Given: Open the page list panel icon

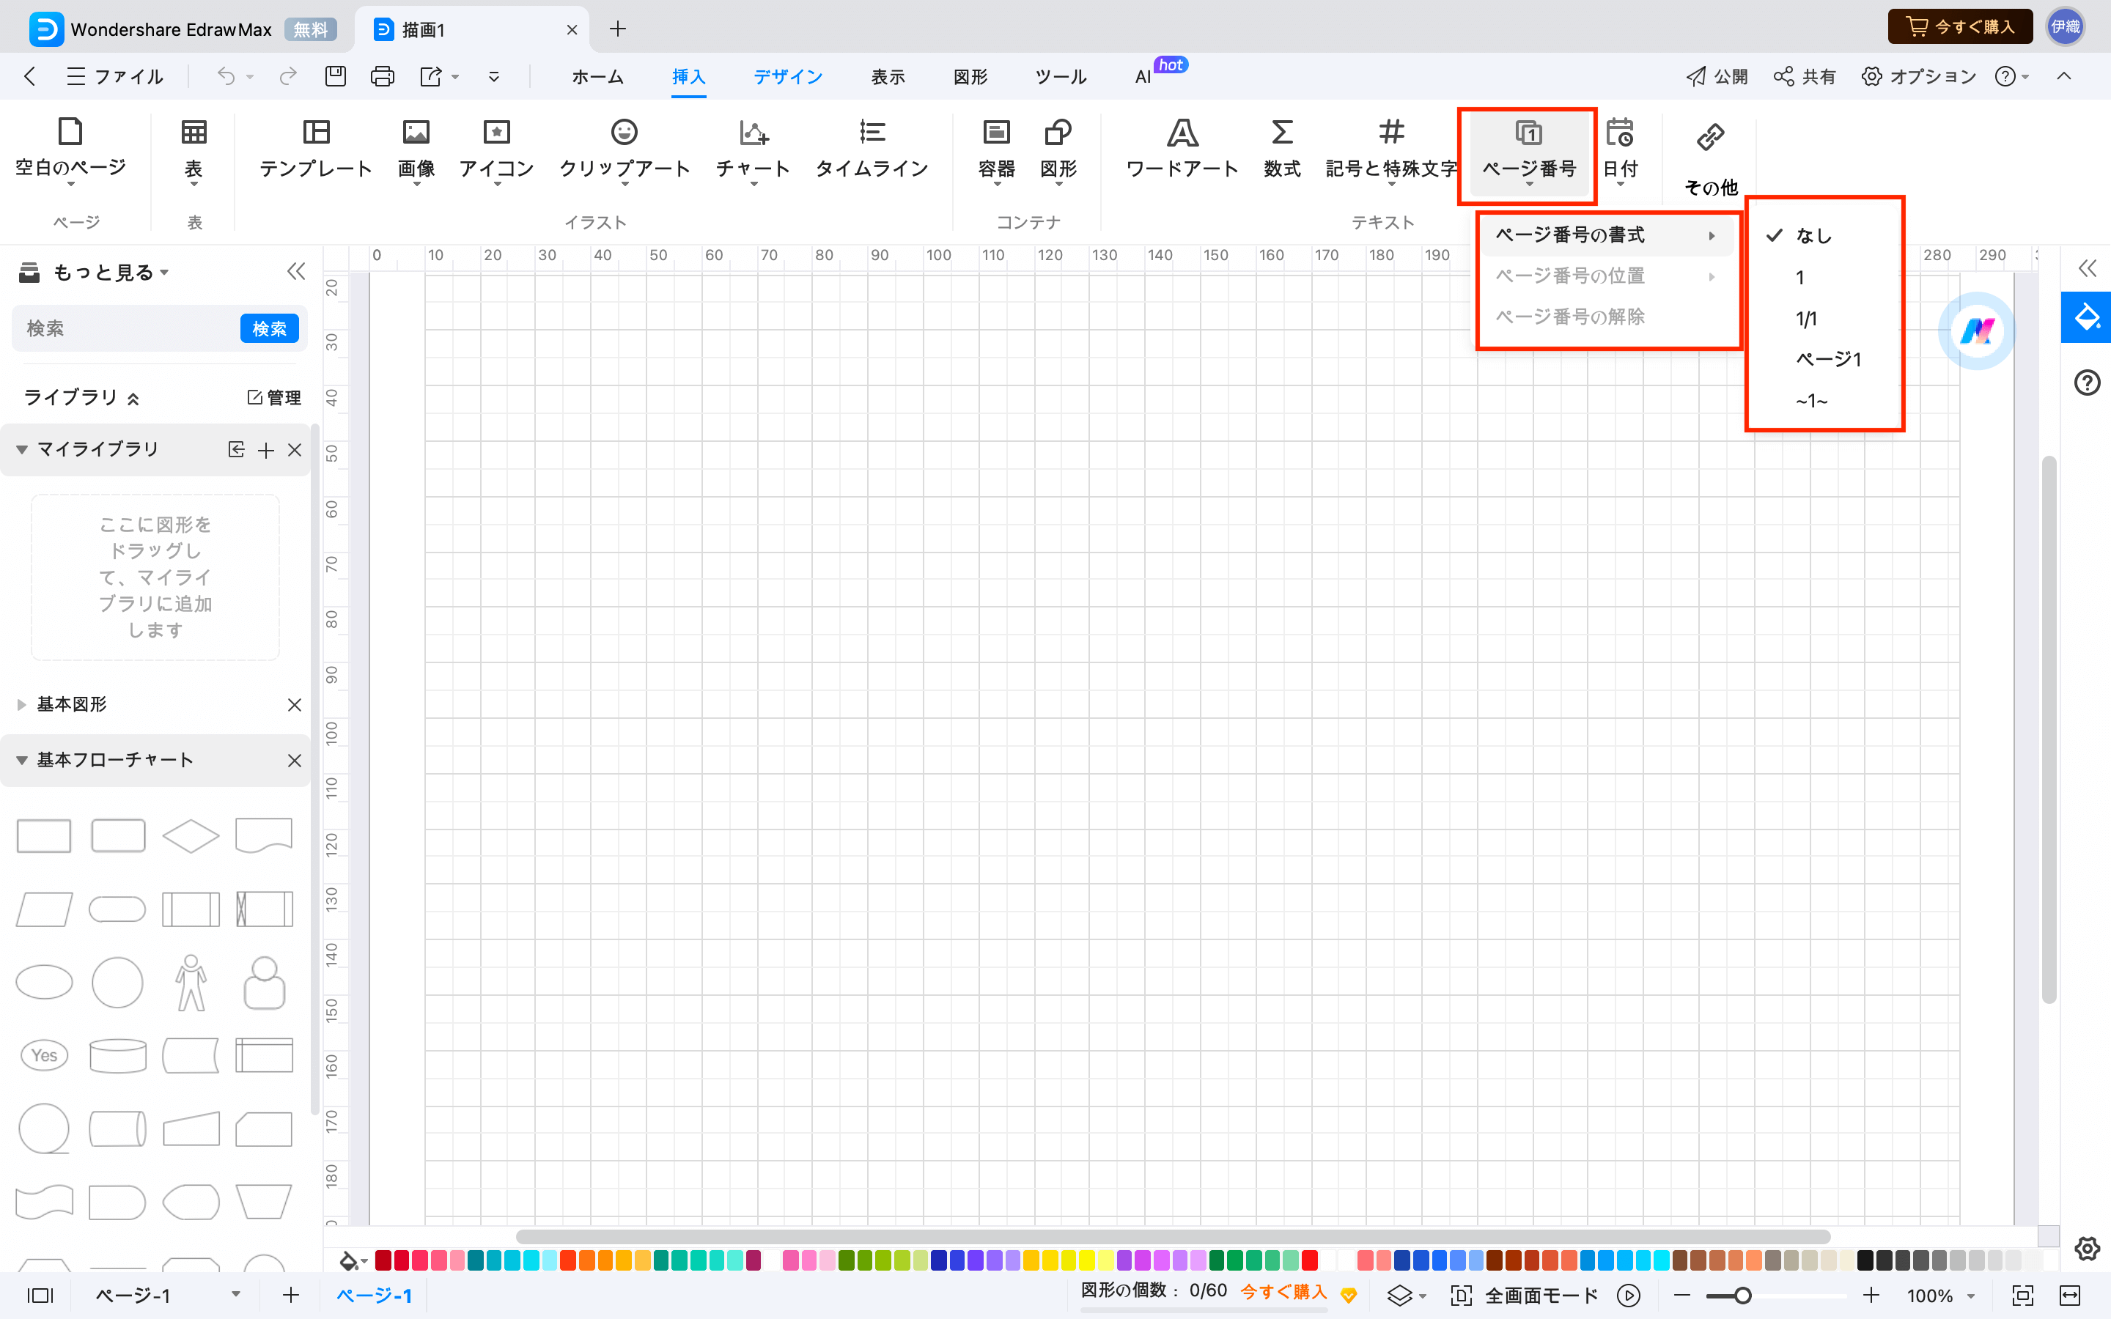Looking at the screenshot, I should 40,1296.
